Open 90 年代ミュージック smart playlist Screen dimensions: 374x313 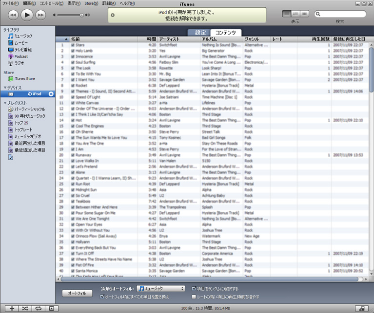coord(26,116)
